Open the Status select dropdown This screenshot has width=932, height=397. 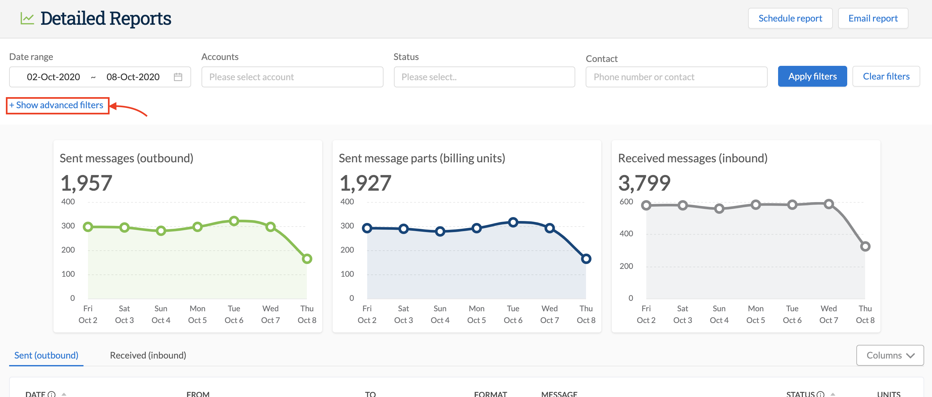(484, 77)
